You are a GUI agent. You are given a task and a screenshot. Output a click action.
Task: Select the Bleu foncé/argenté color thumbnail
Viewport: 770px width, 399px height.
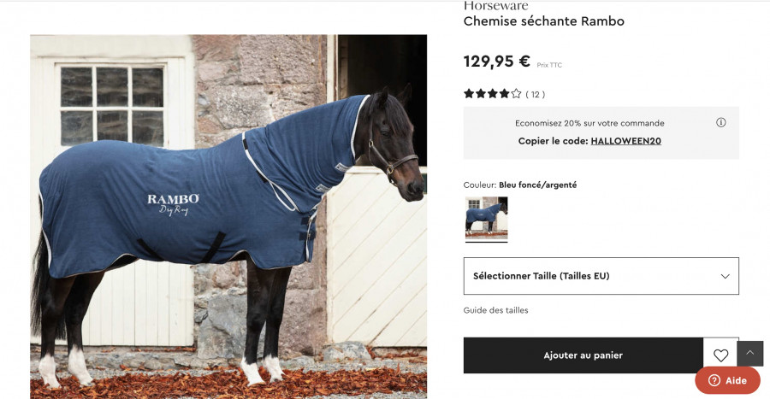(x=486, y=218)
